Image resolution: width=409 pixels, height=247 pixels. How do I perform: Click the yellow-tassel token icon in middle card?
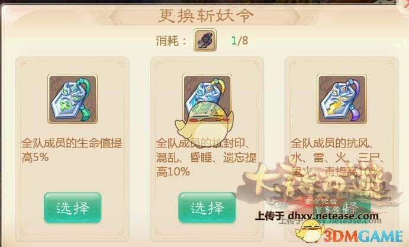207,94
